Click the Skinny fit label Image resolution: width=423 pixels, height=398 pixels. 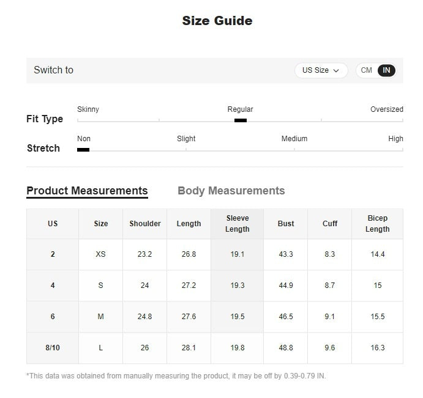point(88,109)
